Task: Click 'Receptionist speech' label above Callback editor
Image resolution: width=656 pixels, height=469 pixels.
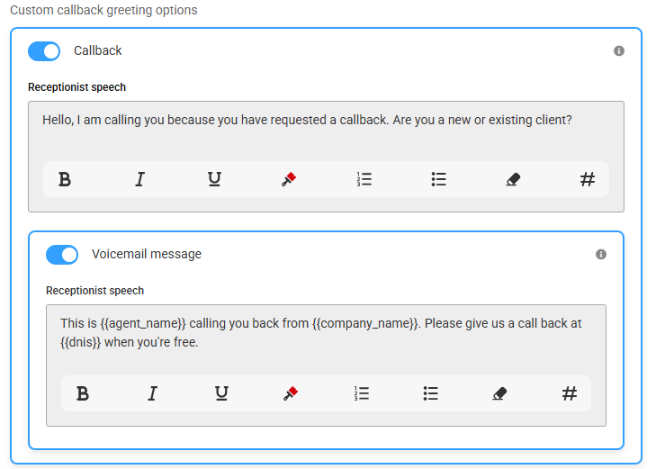Action: [76, 87]
